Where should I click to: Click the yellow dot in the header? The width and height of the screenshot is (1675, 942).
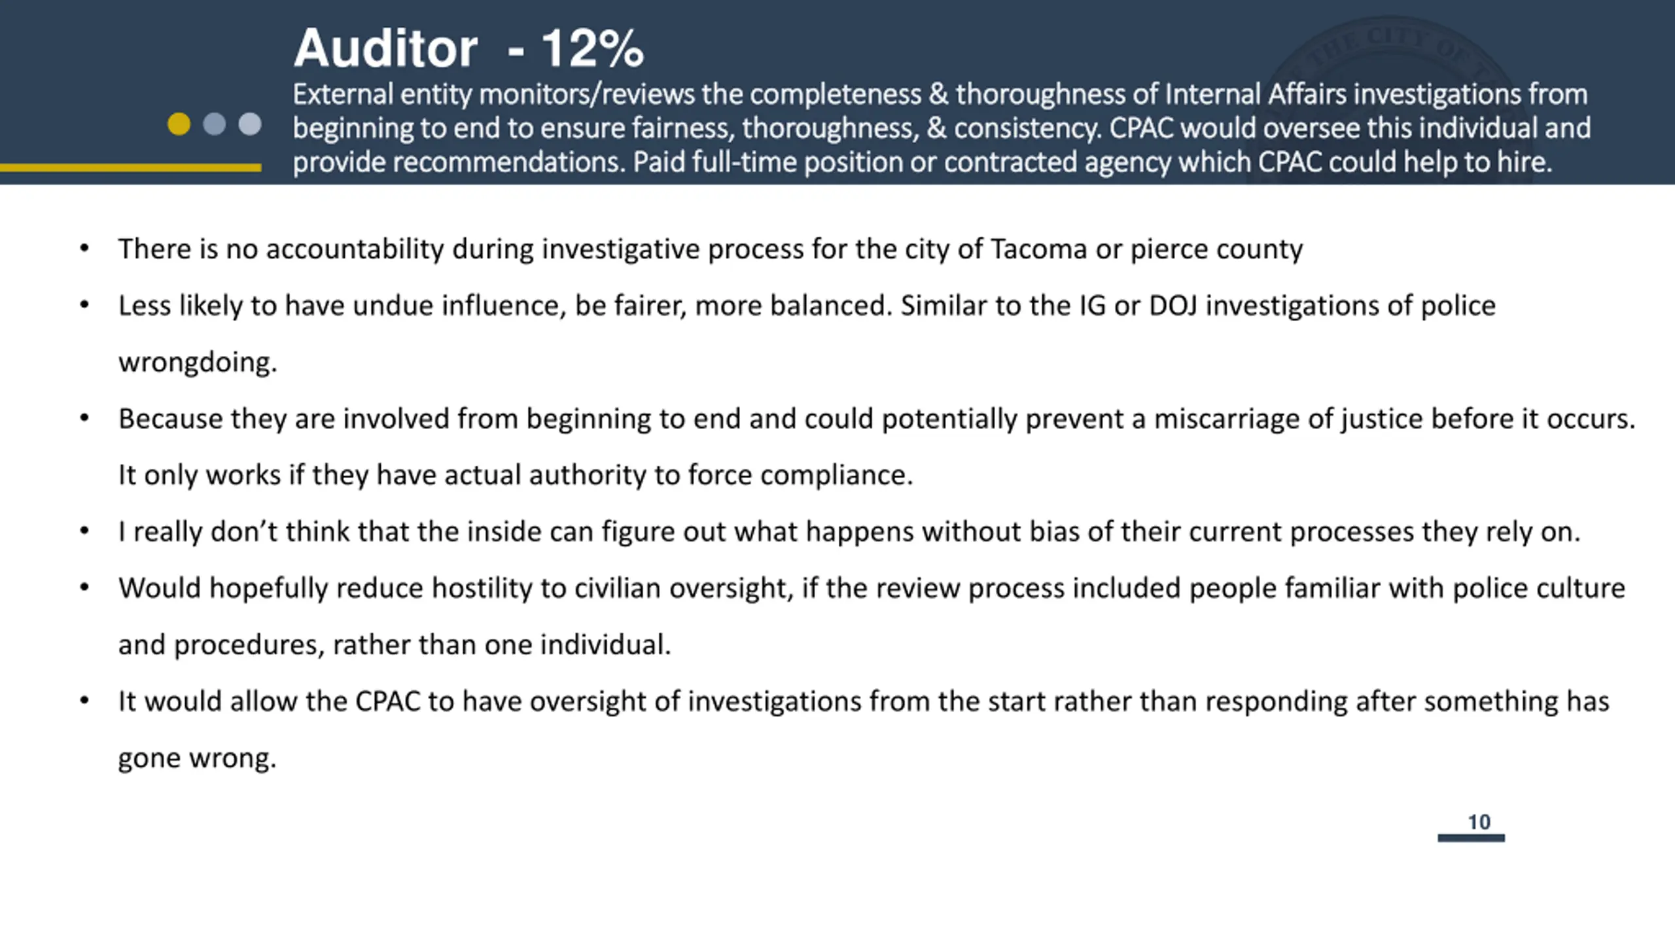point(179,124)
